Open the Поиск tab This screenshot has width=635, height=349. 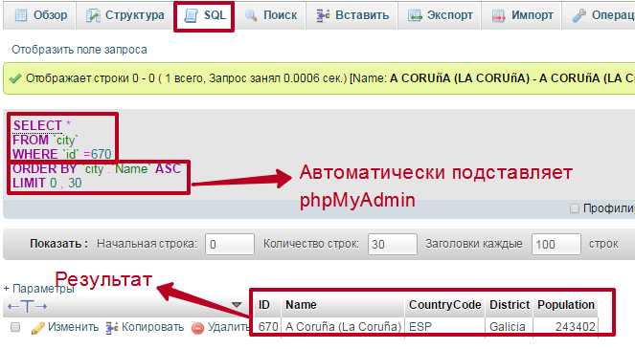pyautogui.click(x=270, y=15)
